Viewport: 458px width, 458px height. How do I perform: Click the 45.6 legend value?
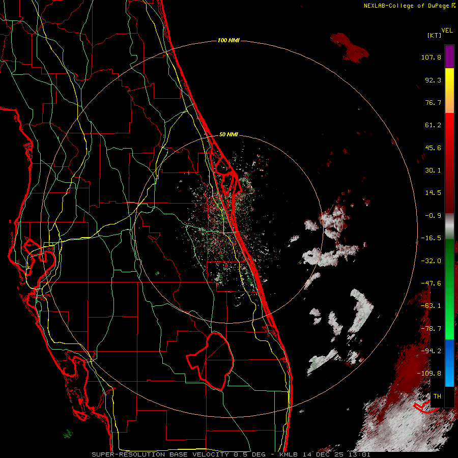[x=433, y=148]
